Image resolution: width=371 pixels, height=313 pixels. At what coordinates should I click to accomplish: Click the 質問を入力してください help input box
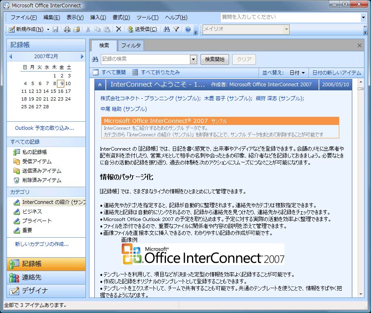click(x=291, y=17)
